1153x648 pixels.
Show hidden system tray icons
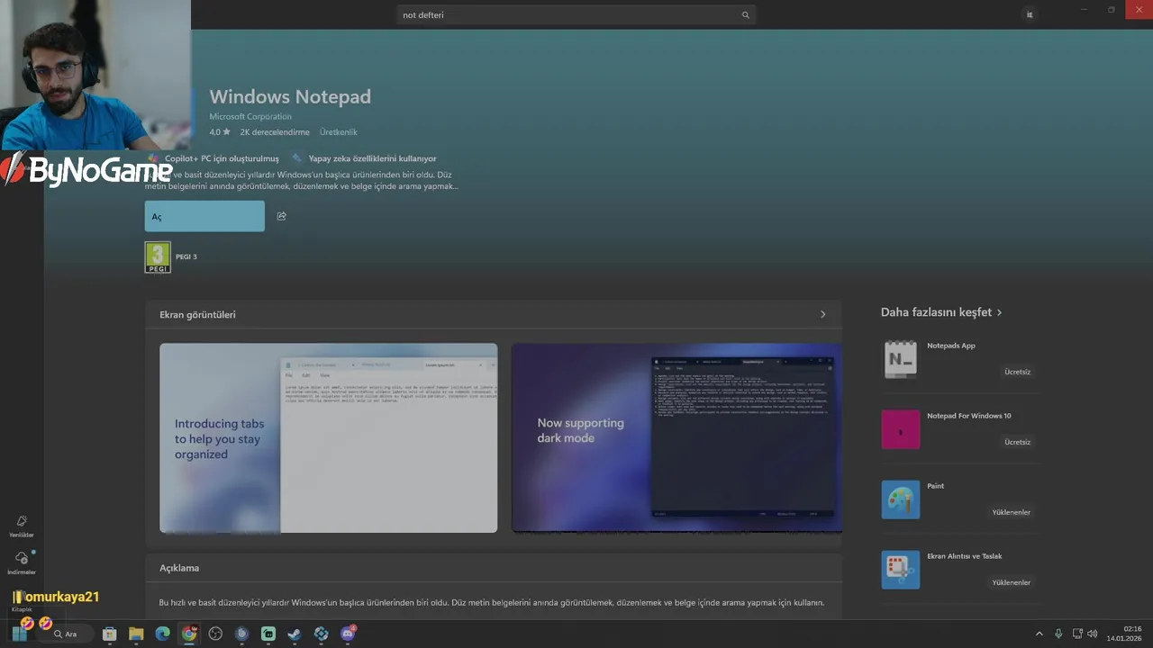1039,634
